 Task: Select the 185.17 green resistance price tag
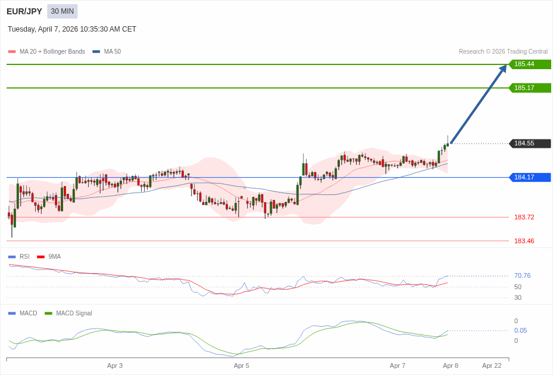(x=529, y=88)
